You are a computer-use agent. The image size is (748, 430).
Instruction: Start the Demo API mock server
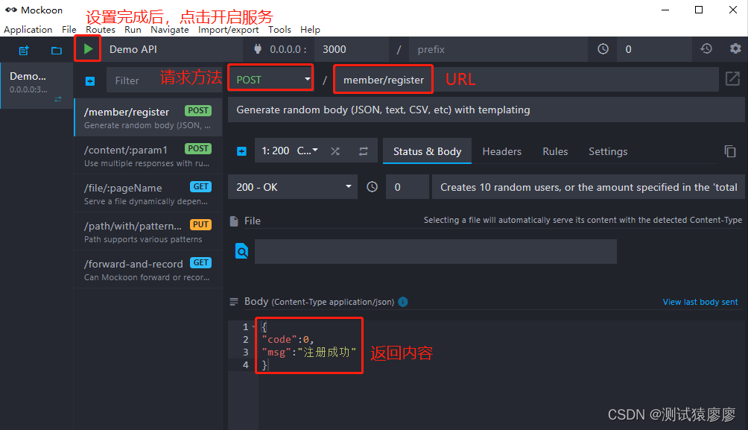88,48
